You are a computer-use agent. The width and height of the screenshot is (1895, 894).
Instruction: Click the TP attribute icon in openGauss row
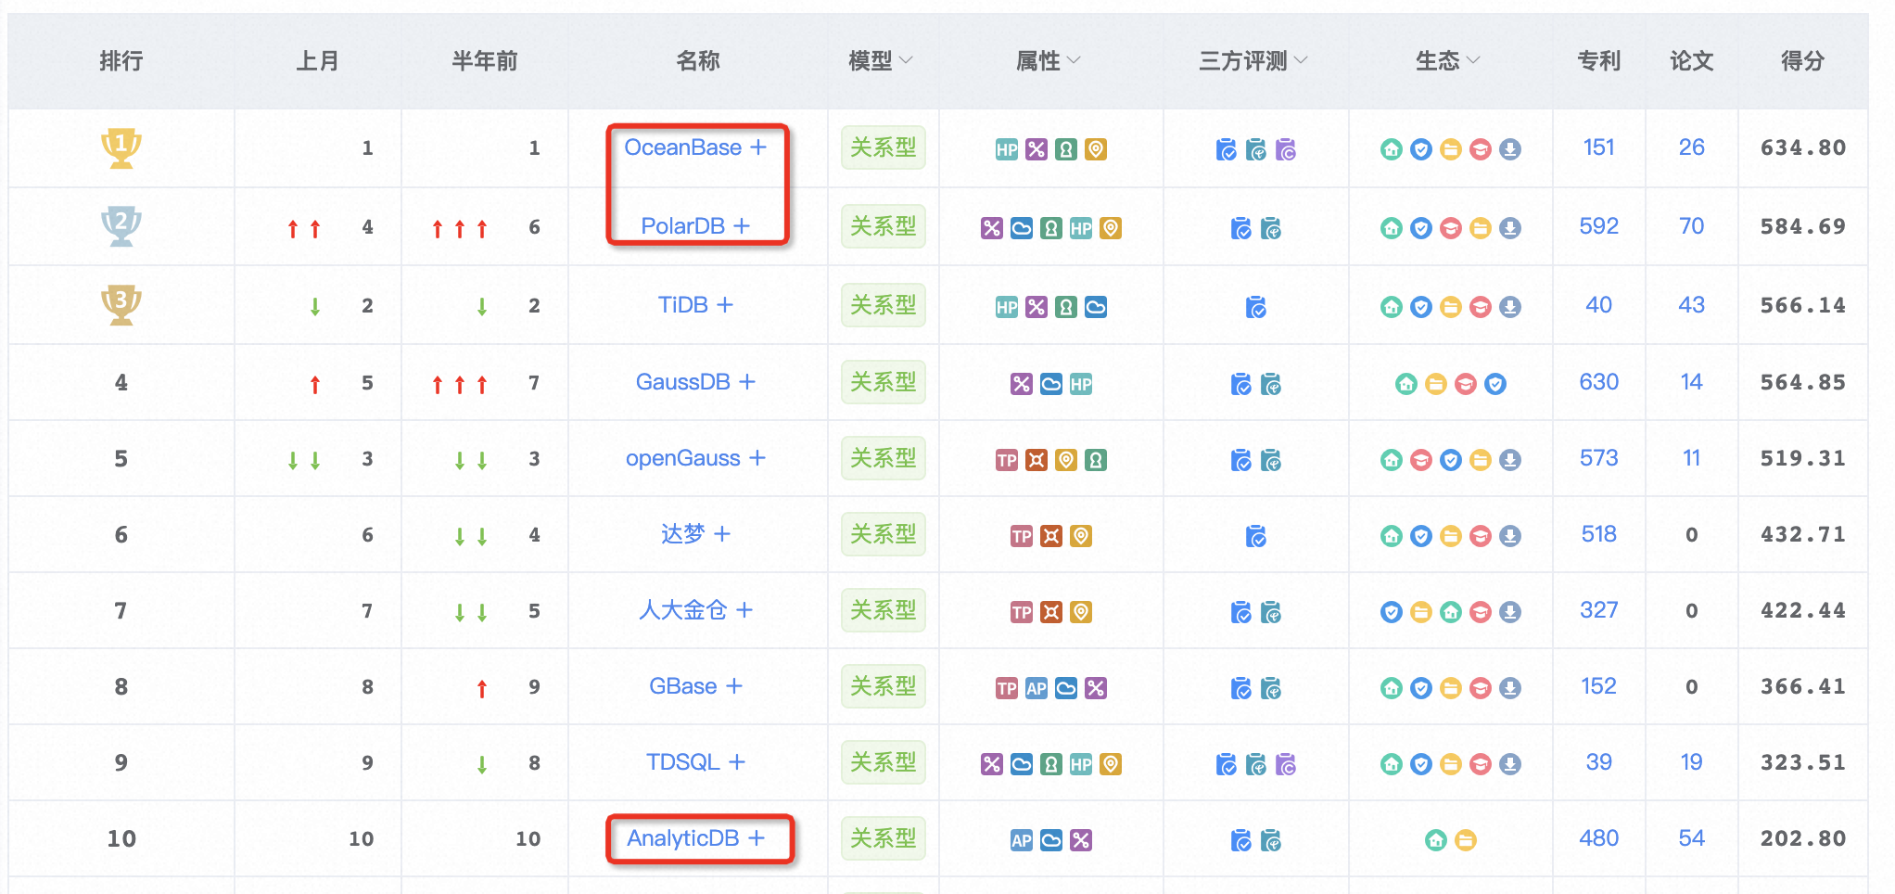point(1007,460)
